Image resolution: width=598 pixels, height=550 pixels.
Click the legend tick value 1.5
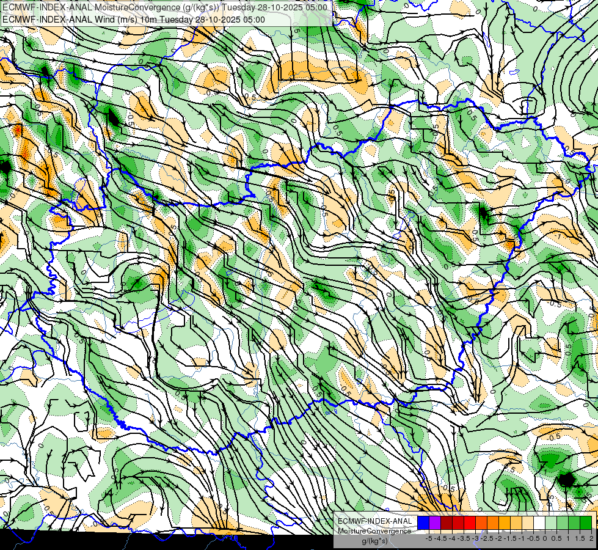579,538
